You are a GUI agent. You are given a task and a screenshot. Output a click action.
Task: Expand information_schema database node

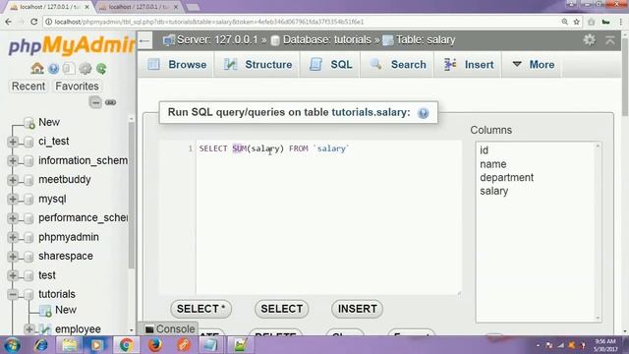tap(13, 160)
